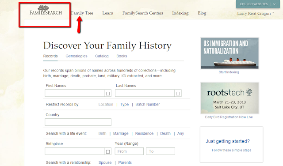The width and height of the screenshot is (283, 166).
Task: Select Residence life event
Action: 144,133
